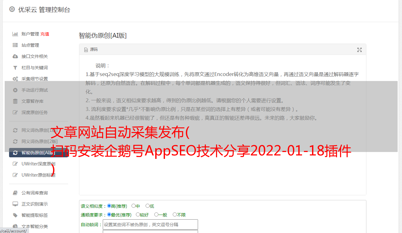Click the refresh icon for 同义词伪原创[2版]

pos(15,141)
